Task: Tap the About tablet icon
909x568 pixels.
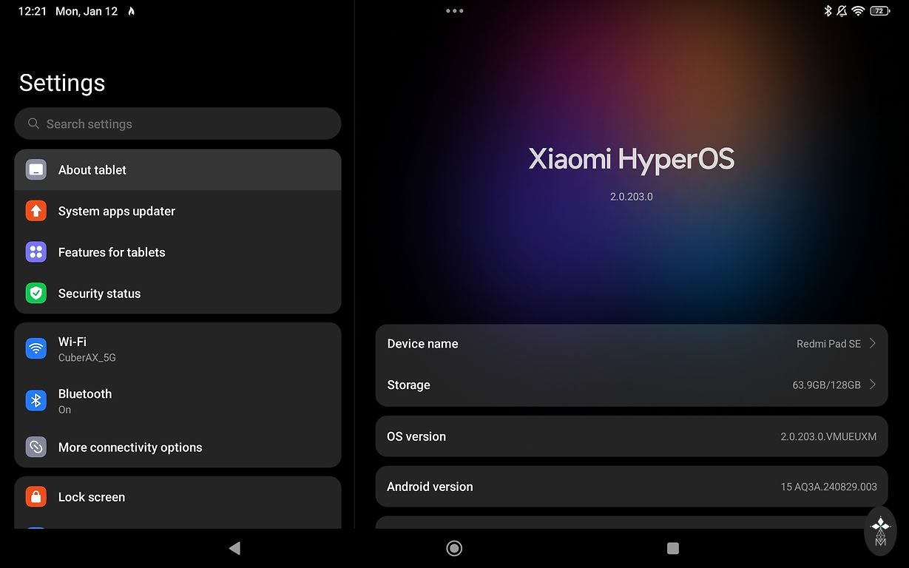Action: click(36, 170)
